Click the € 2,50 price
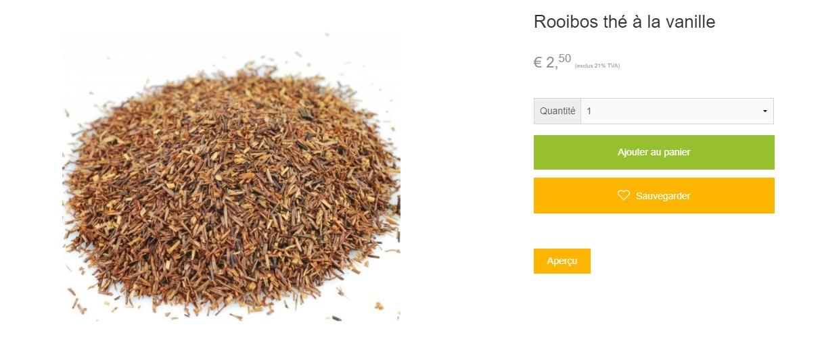The width and height of the screenshot is (822, 354). (x=552, y=62)
